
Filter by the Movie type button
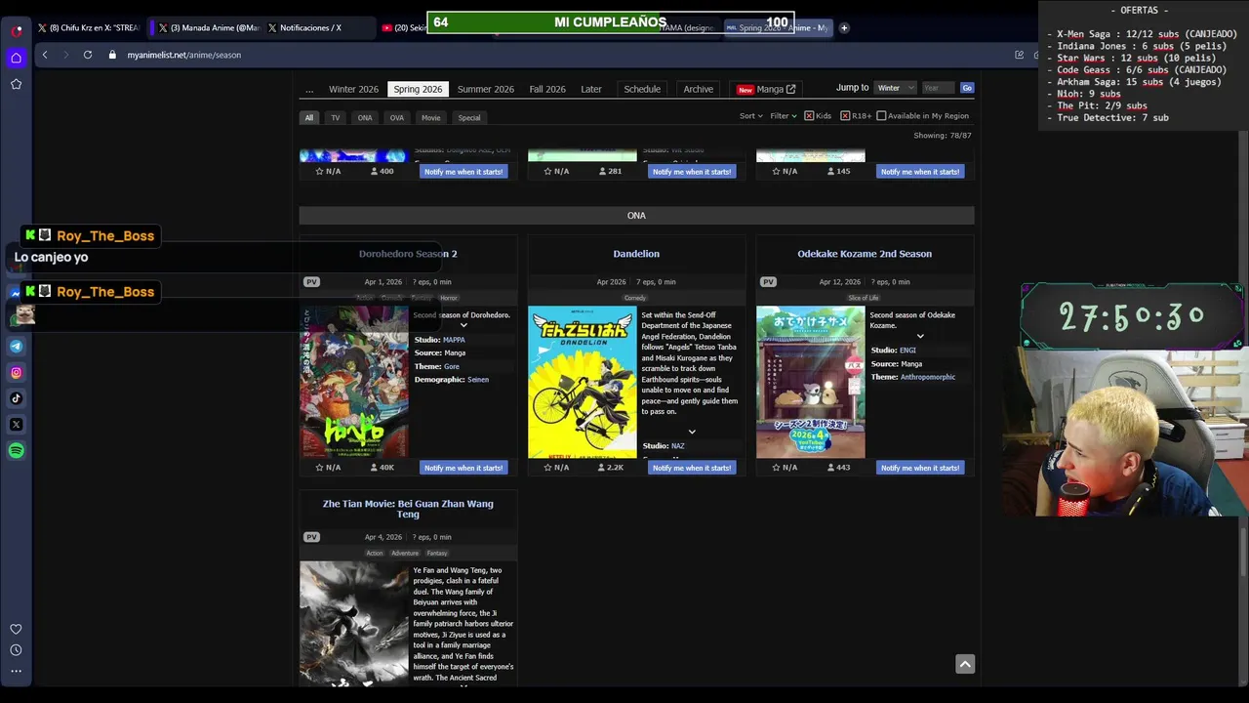[x=431, y=117]
